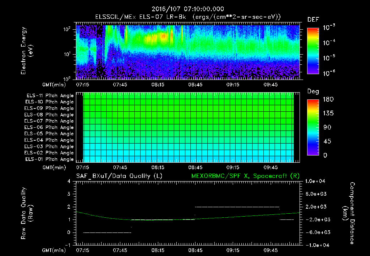Click the GMT(min) label below bottom panel
The height and width of the screenshot is (256, 370).
[54, 250]
